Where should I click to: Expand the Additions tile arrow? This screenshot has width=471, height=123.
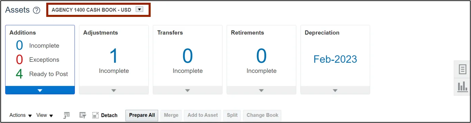pyautogui.click(x=40, y=90)
